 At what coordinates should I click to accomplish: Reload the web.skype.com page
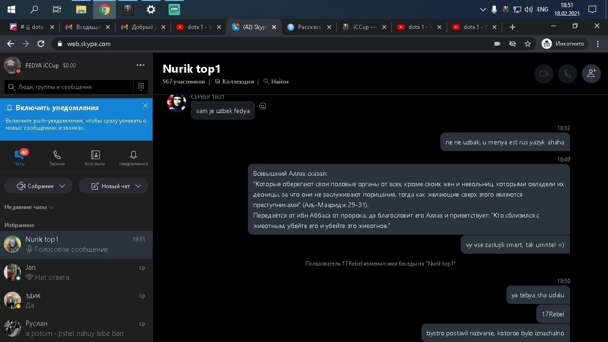41,44
